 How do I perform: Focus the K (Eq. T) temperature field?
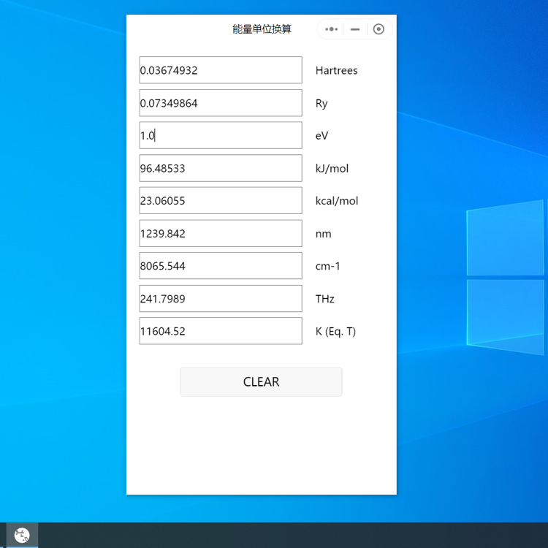click(x=221, y=331)
